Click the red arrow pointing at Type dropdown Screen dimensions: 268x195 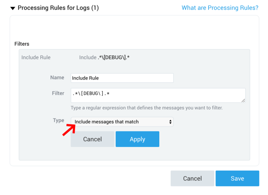[x=68, y=130]
